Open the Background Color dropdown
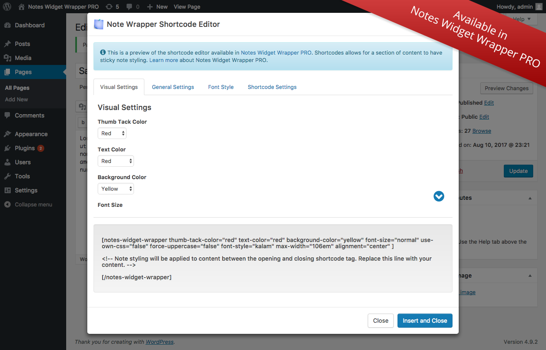This screenshot has width=546, height=350. click(116, 189)
